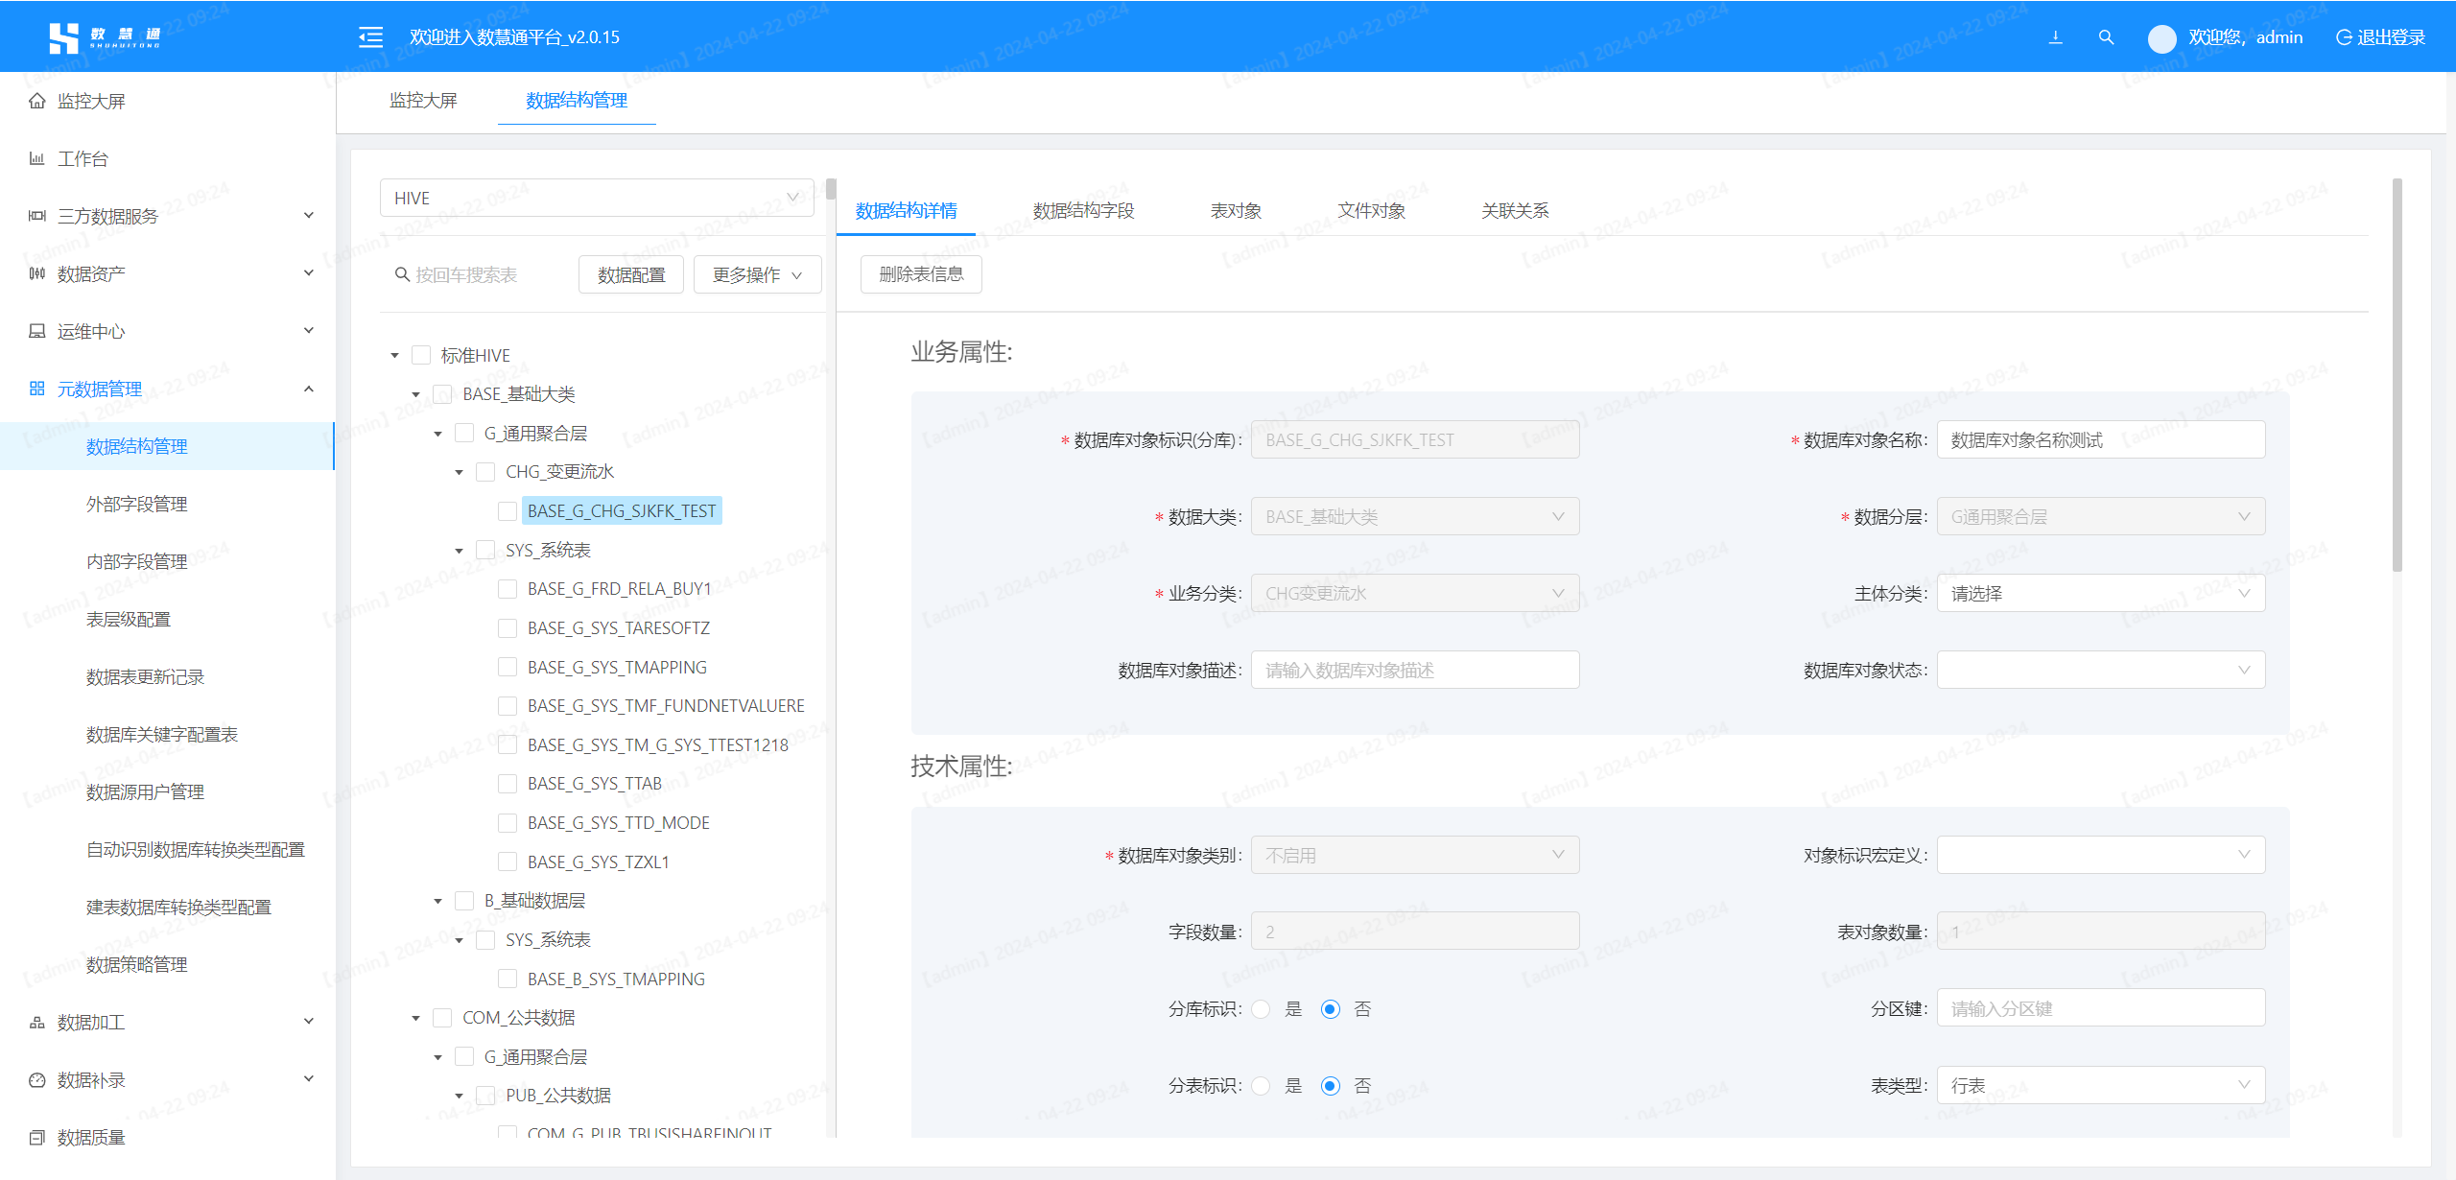Image resolution: width=2456 pixels, height=1180 pixels.
Task: Click the admin user avatar
Action: tap(2161, 38)
